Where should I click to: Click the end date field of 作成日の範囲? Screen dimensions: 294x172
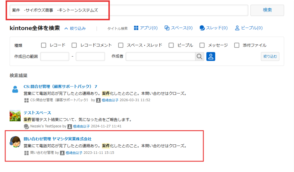coord(90,57)
